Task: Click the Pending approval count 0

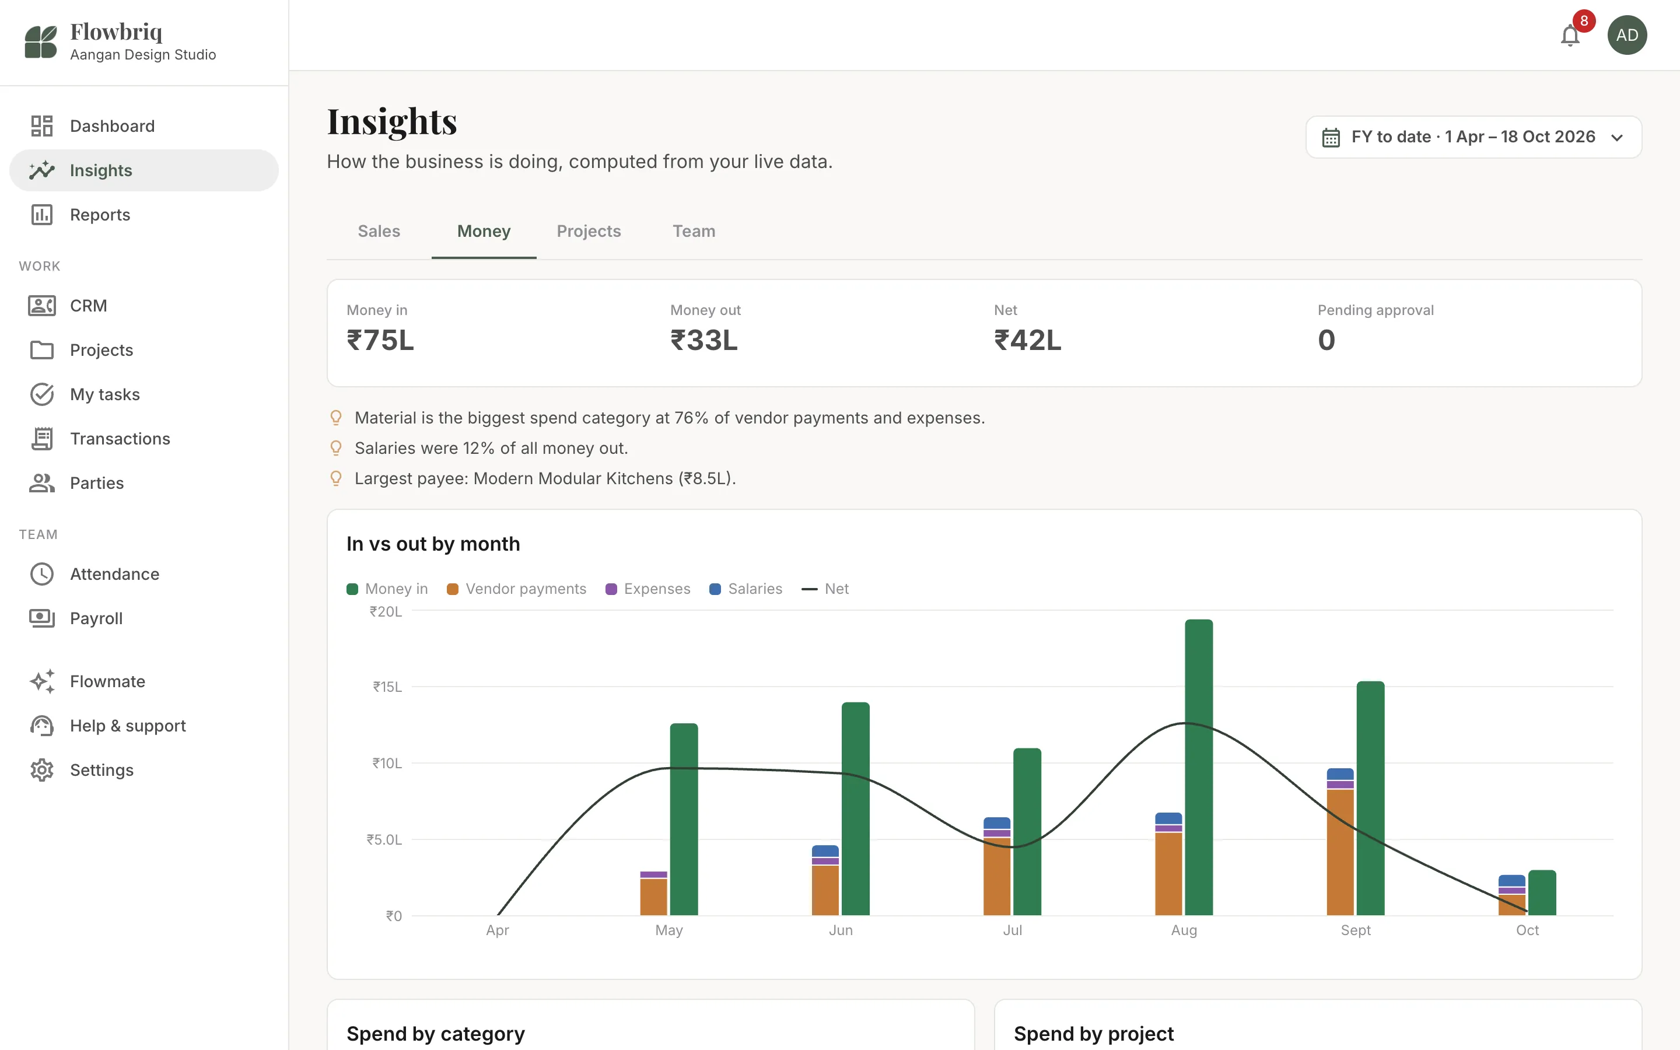Action: click(1326, 340)
